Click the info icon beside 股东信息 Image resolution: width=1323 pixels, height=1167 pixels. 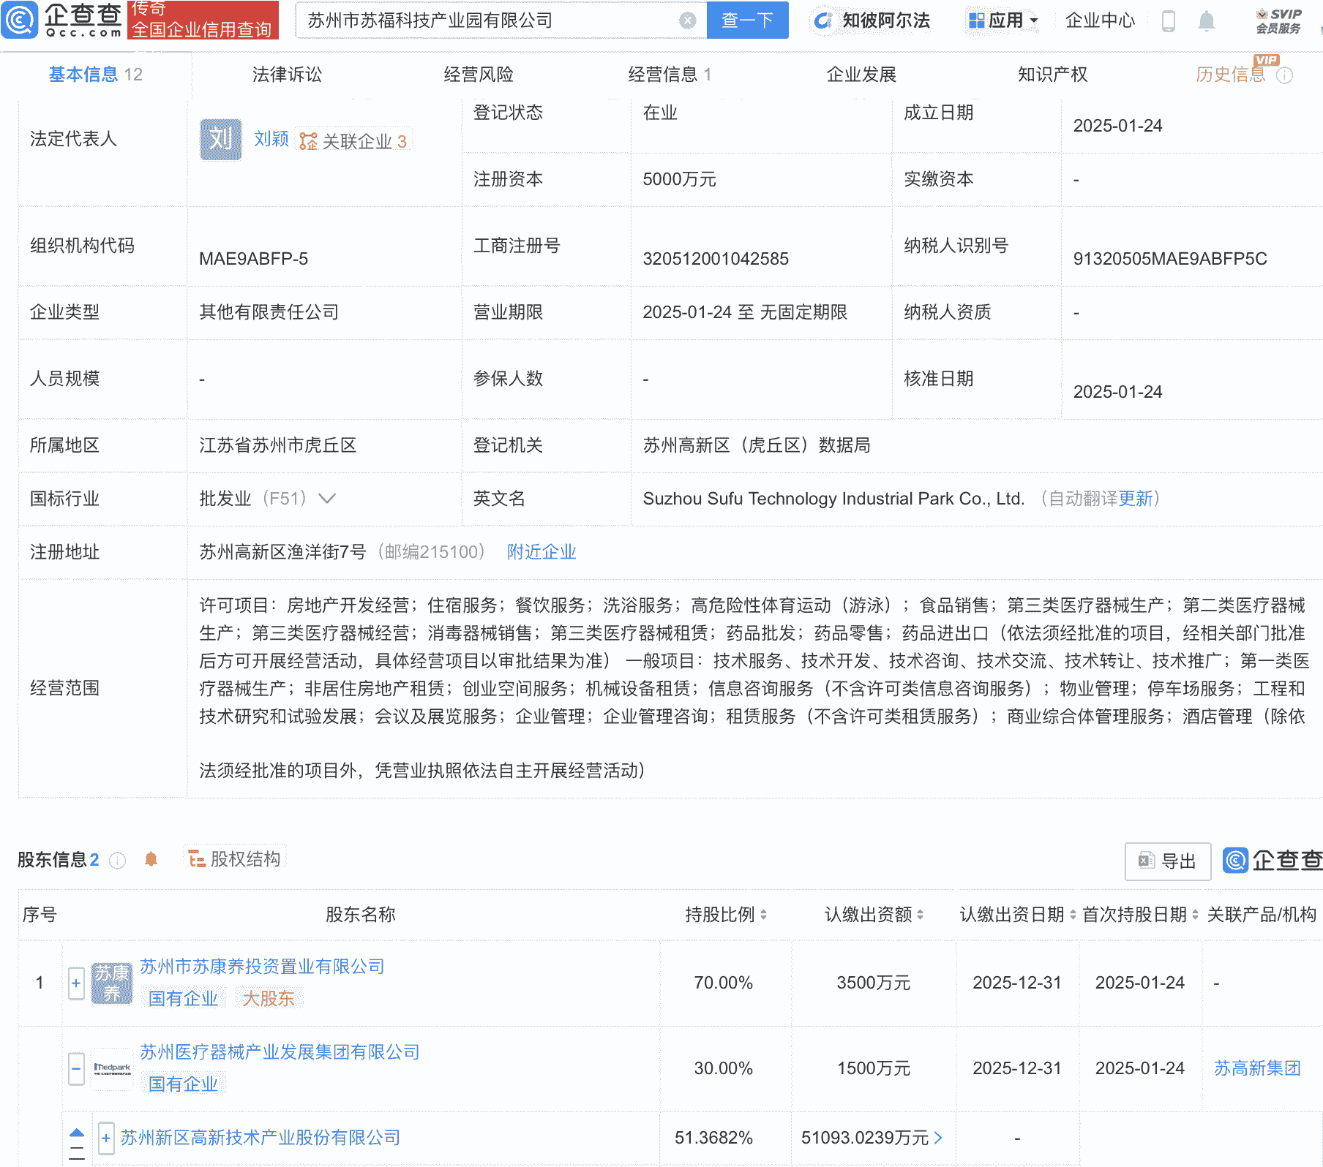pos(117,861)
